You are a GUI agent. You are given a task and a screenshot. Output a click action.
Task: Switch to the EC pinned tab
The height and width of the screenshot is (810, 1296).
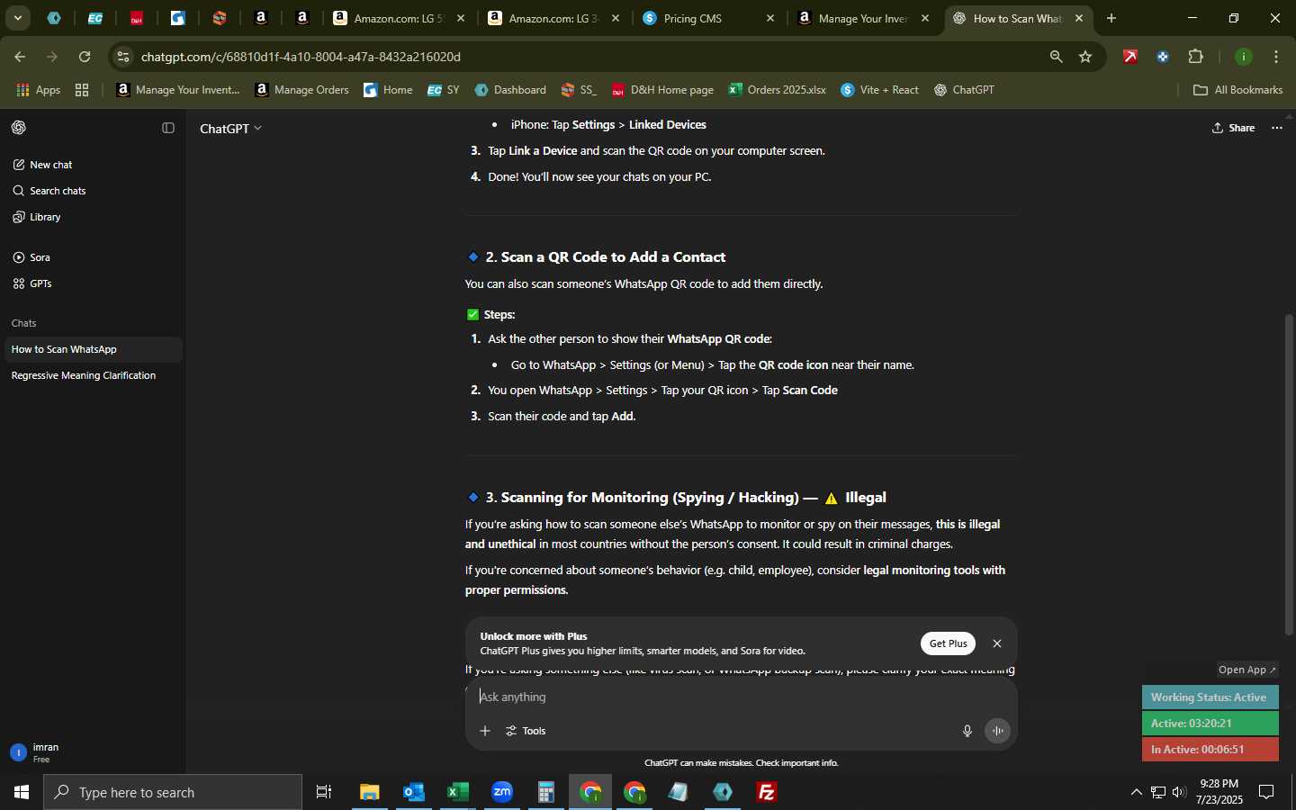(x=95, y=18)
